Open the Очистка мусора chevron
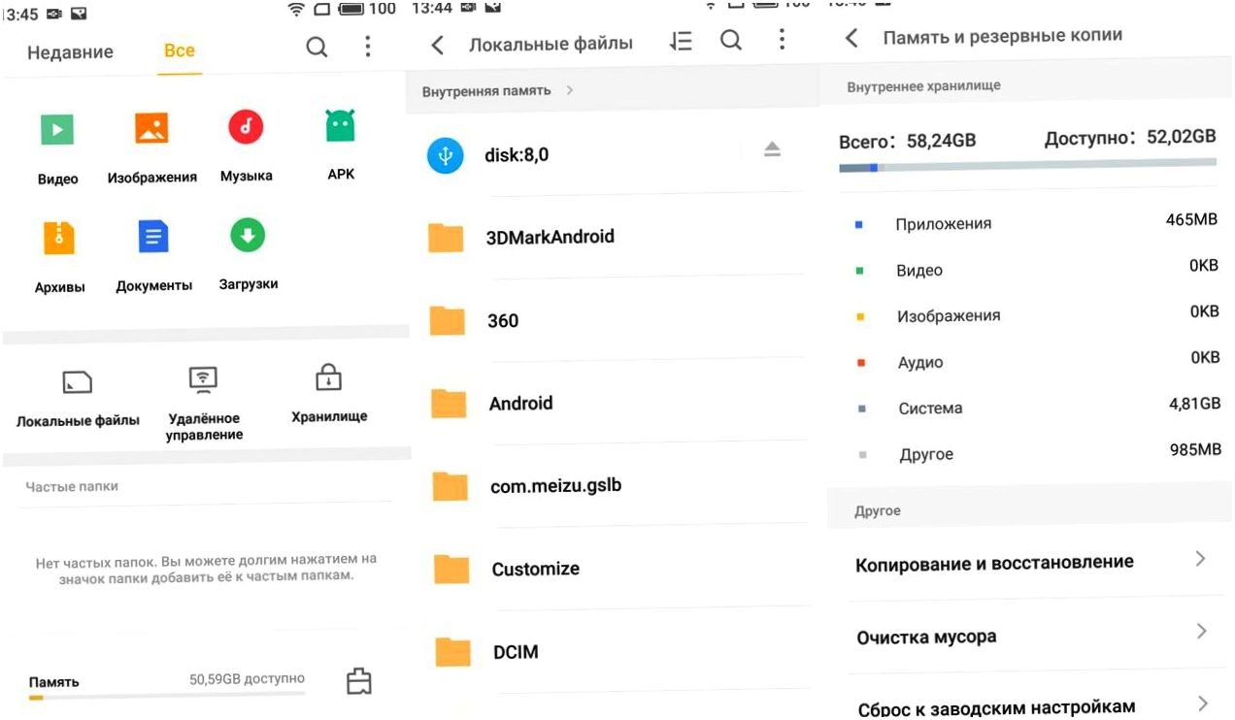Viewport: 1235px width, 720px height. point(1202,632)
